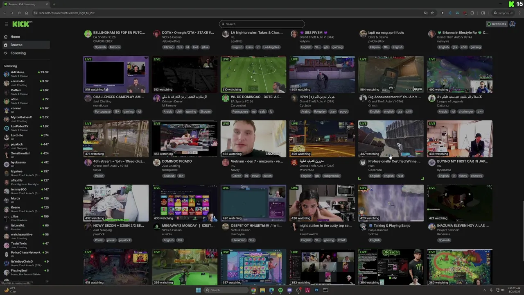Reload the page with refresh icon
Screen dimensions: 524x295
pyautogui.click(x=19, y=13)
